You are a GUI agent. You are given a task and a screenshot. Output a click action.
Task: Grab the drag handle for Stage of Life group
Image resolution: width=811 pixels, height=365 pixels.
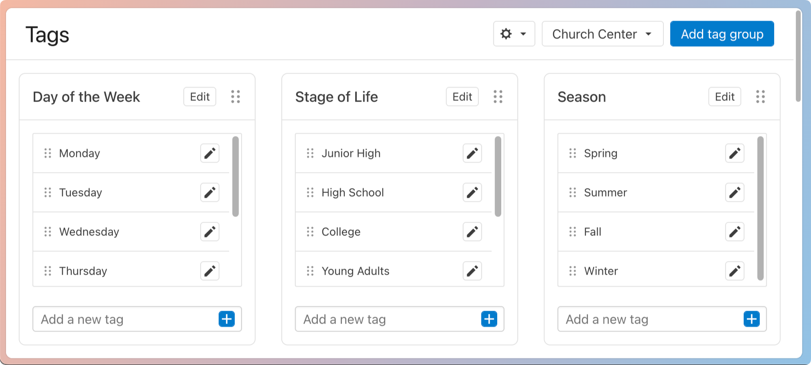[x=498, y=97]
